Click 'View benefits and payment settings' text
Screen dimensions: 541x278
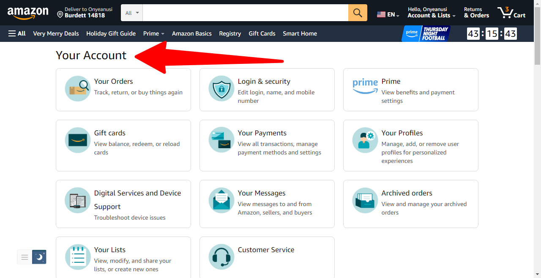point(418,96)
